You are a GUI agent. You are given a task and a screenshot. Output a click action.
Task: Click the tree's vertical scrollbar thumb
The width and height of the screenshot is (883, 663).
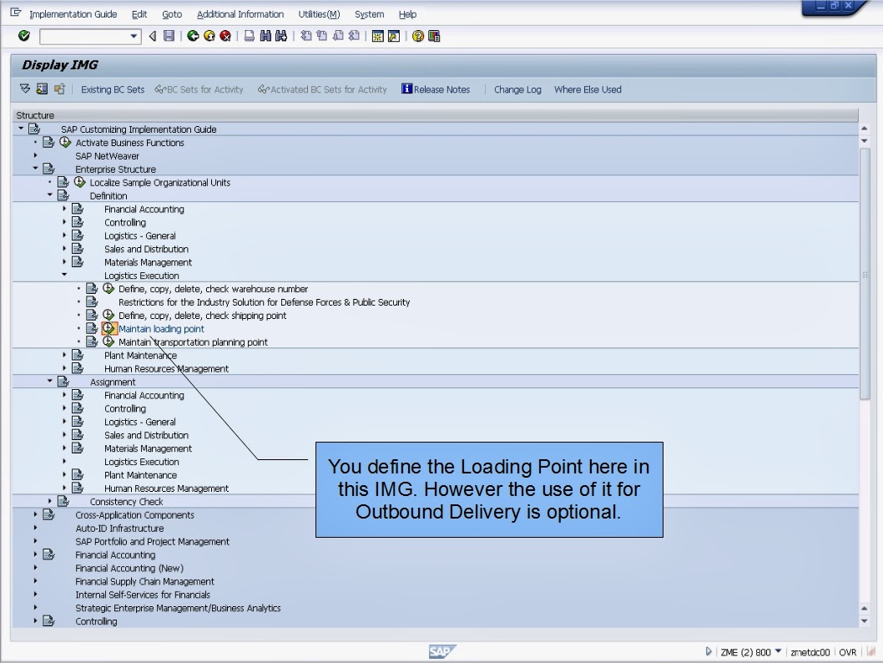[865, 273]
